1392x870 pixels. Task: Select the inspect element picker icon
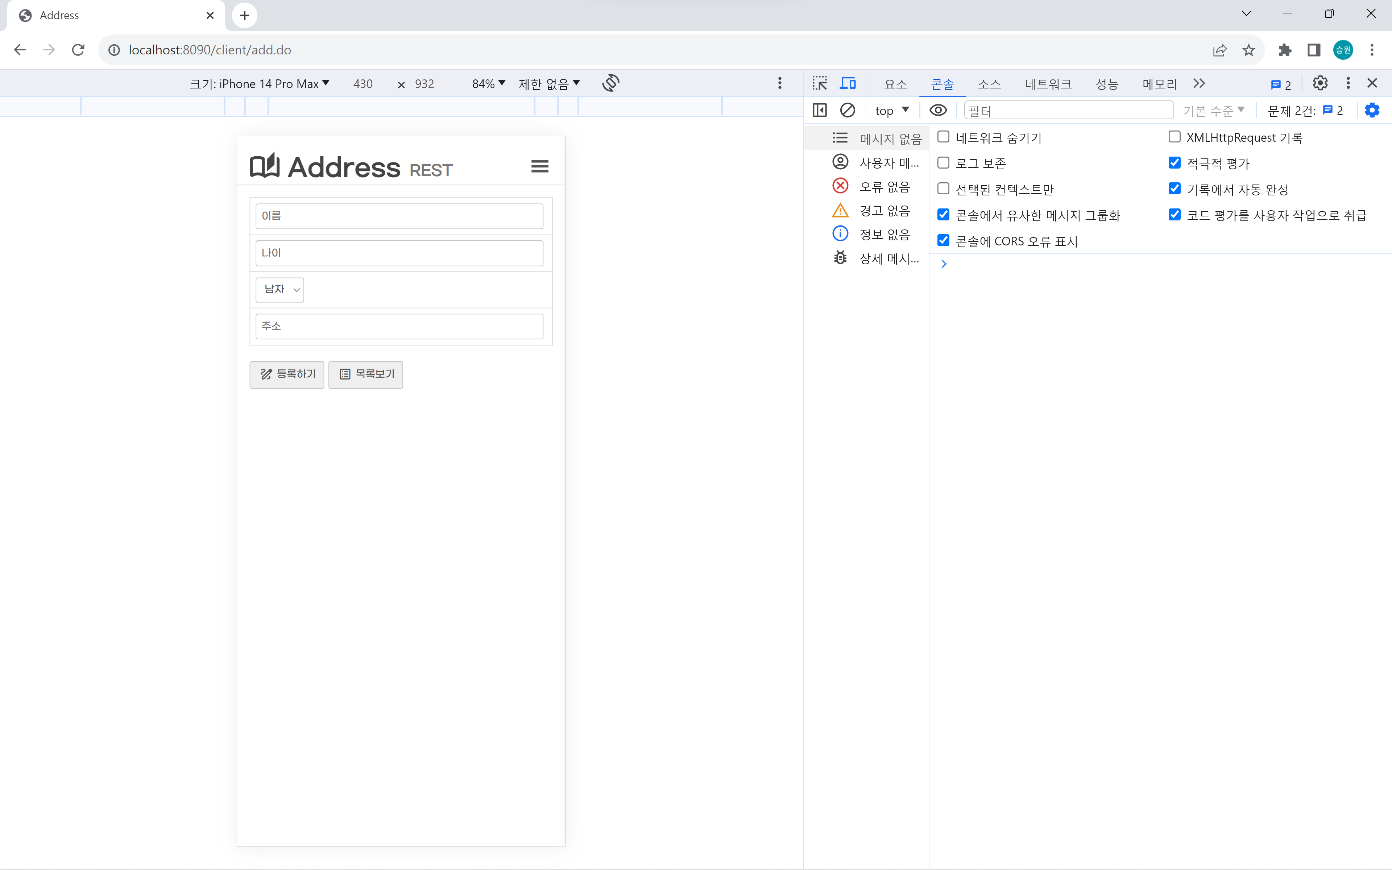[820, 83]
